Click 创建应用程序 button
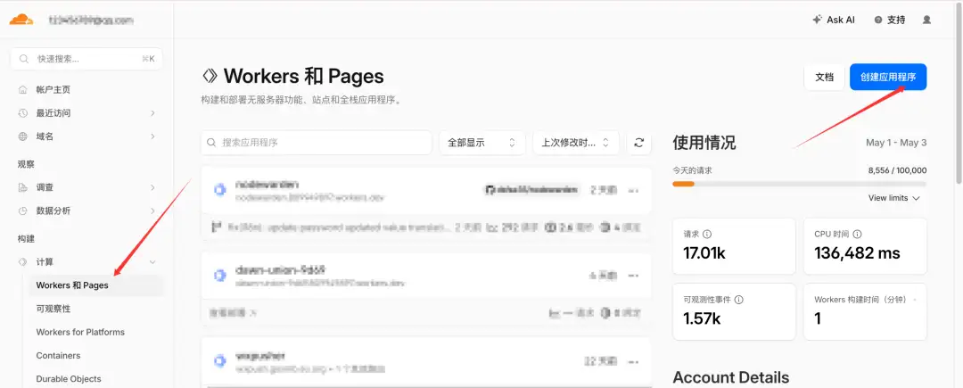The image size is (963, 388). pos(888,78)
